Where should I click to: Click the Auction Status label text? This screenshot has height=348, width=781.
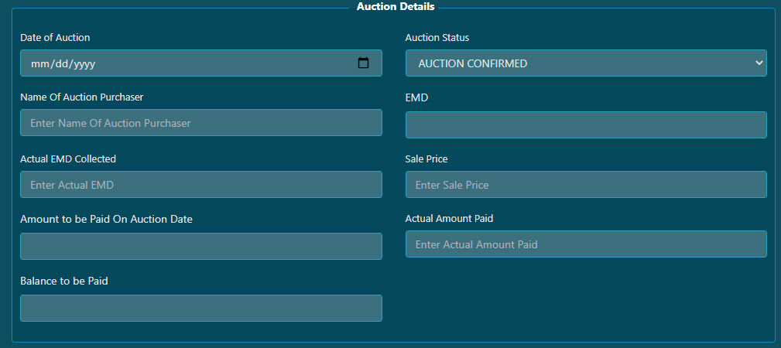(x=437, y=37)
